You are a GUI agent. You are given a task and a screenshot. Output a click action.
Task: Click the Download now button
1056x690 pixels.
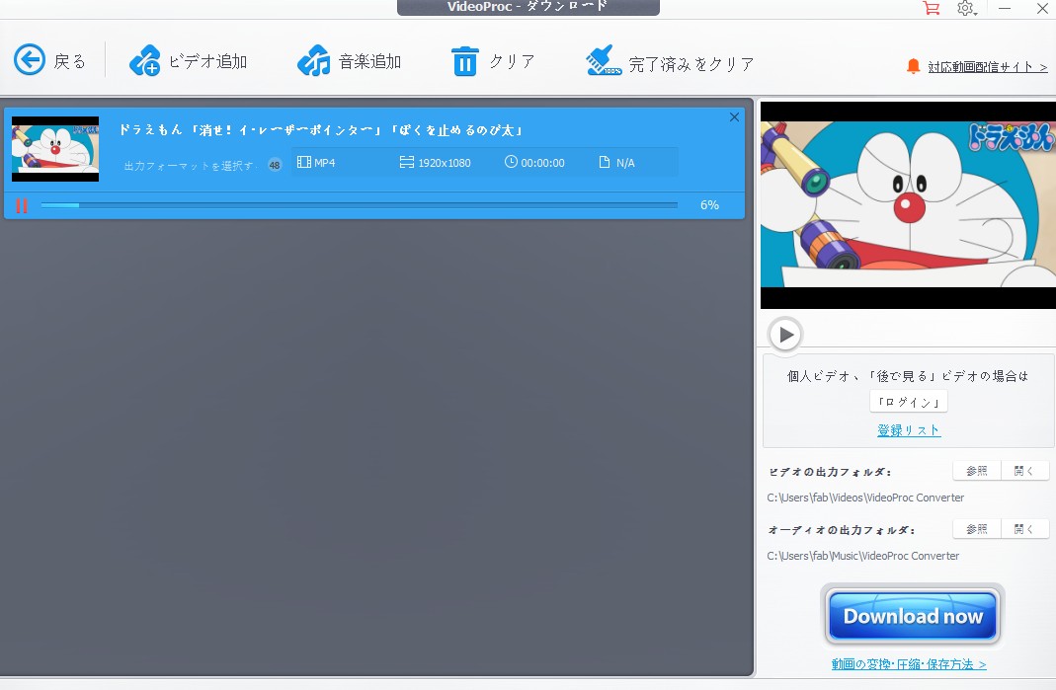click(x=913, y=615)
